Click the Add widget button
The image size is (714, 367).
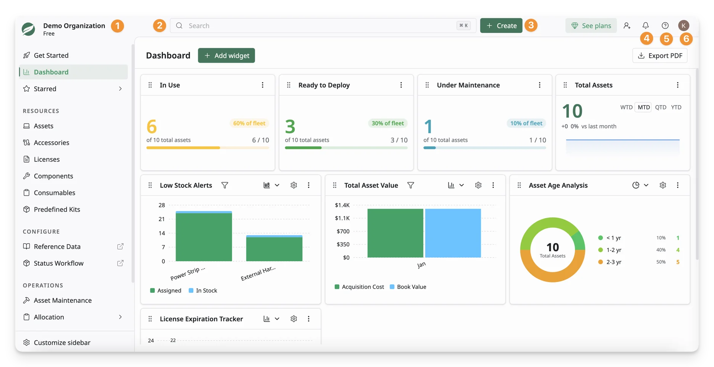(226, 55)
